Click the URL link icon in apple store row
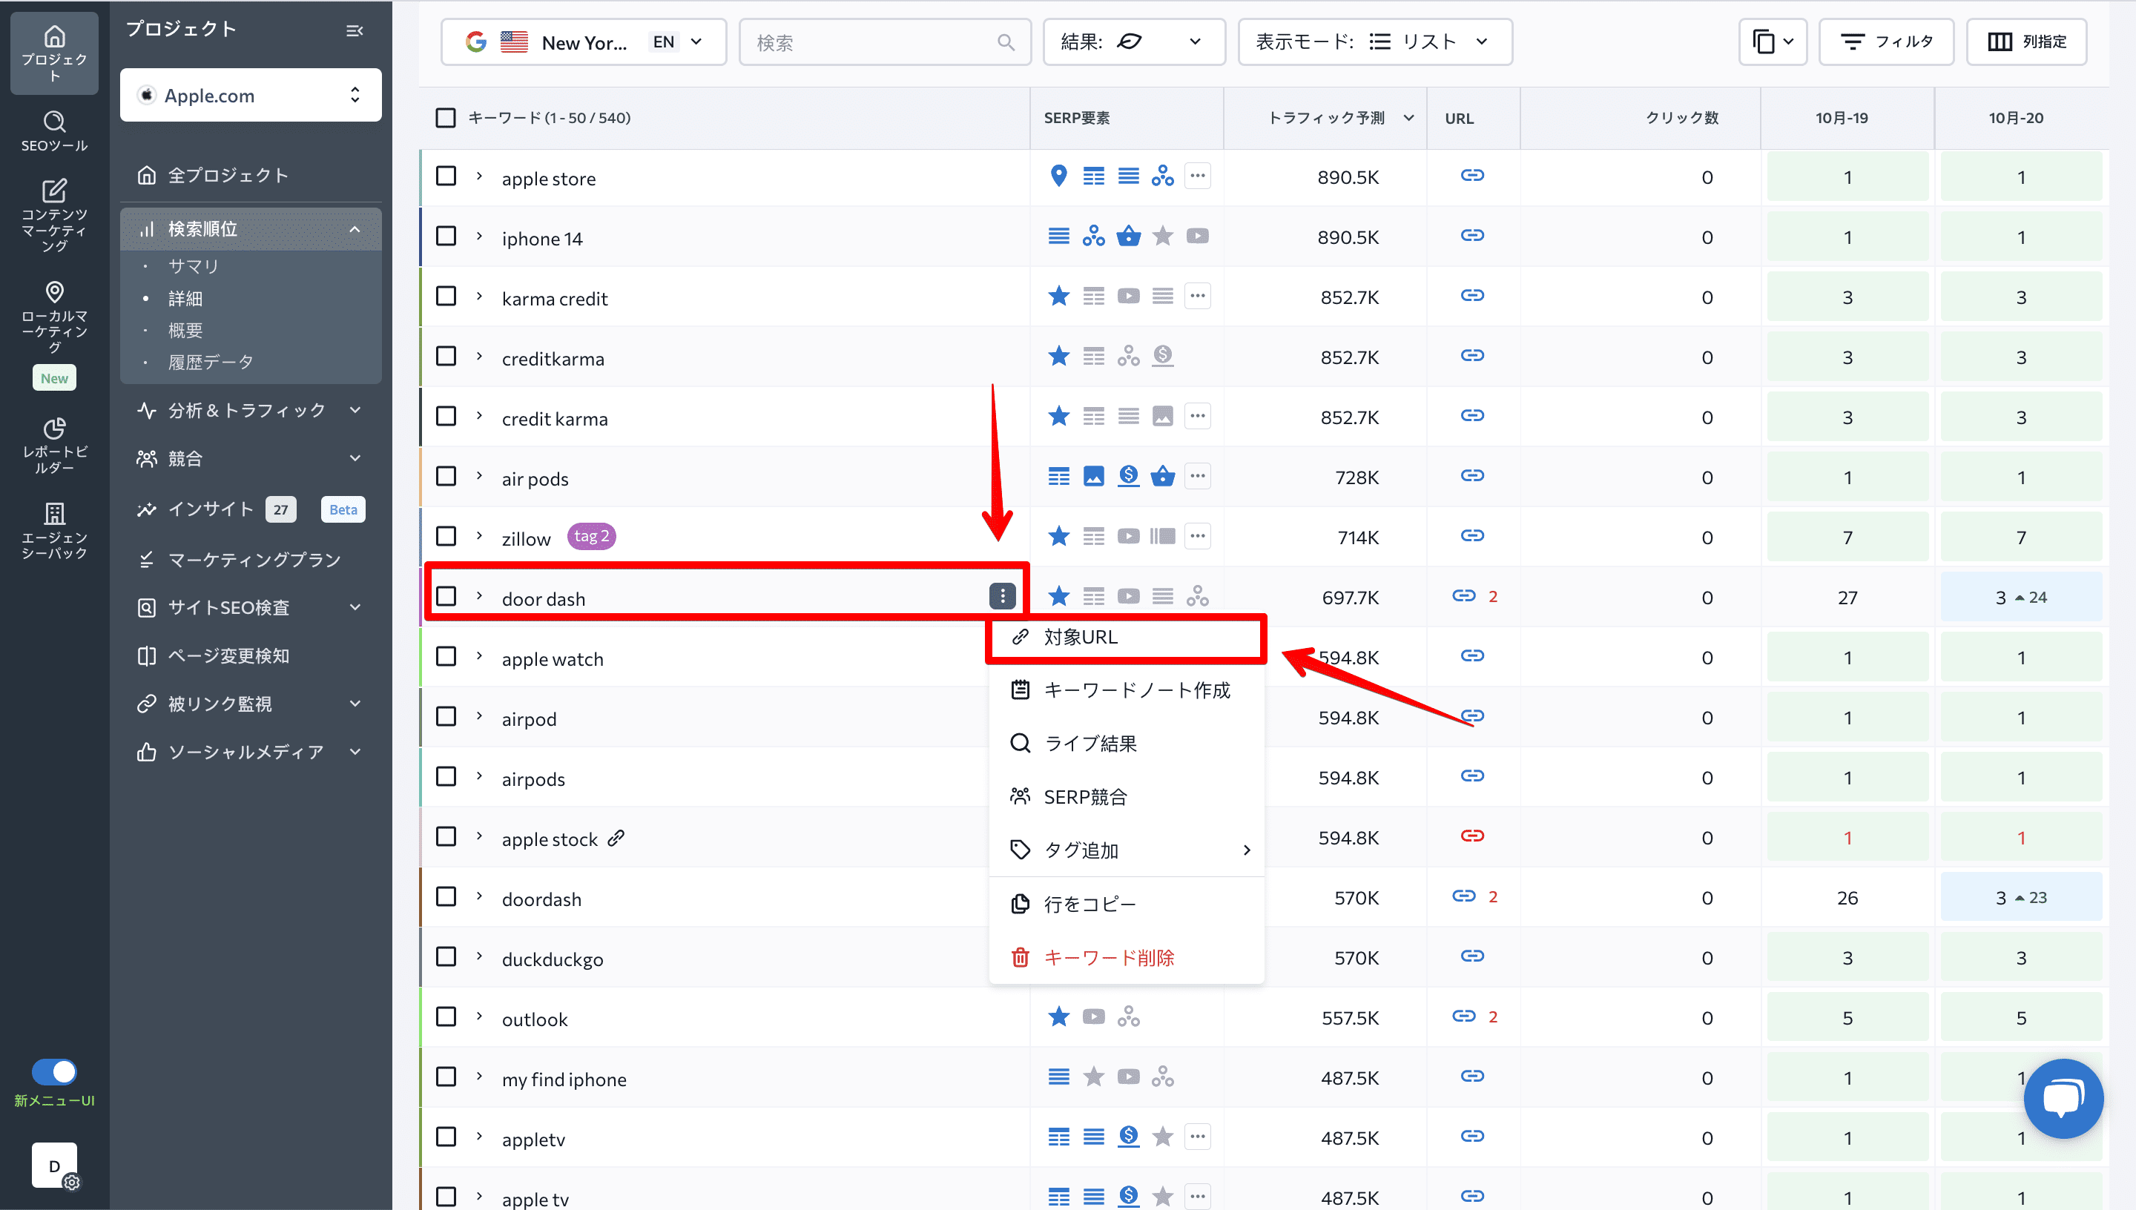This screenshot has height=1210, width=2136. 1472,176
